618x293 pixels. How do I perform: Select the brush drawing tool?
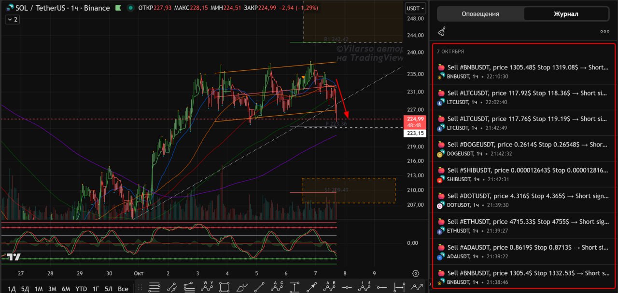tap(242, 287)
